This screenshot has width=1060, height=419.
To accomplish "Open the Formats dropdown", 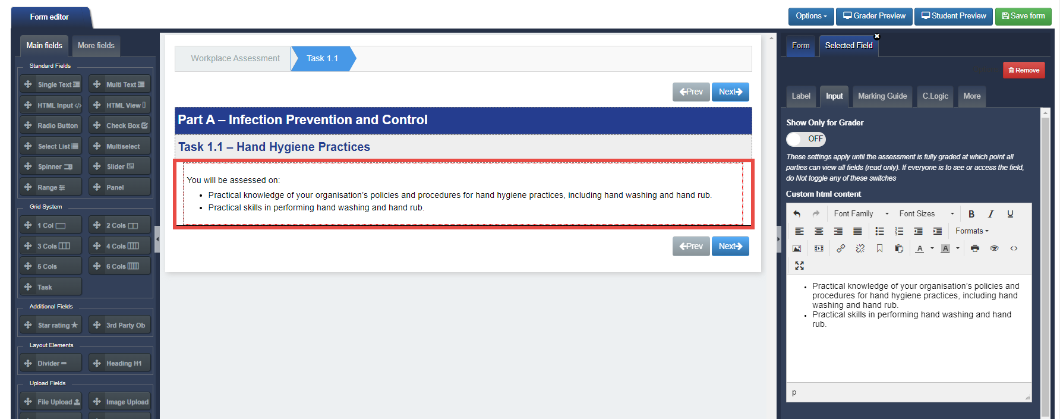I will [x=972, y=231].
